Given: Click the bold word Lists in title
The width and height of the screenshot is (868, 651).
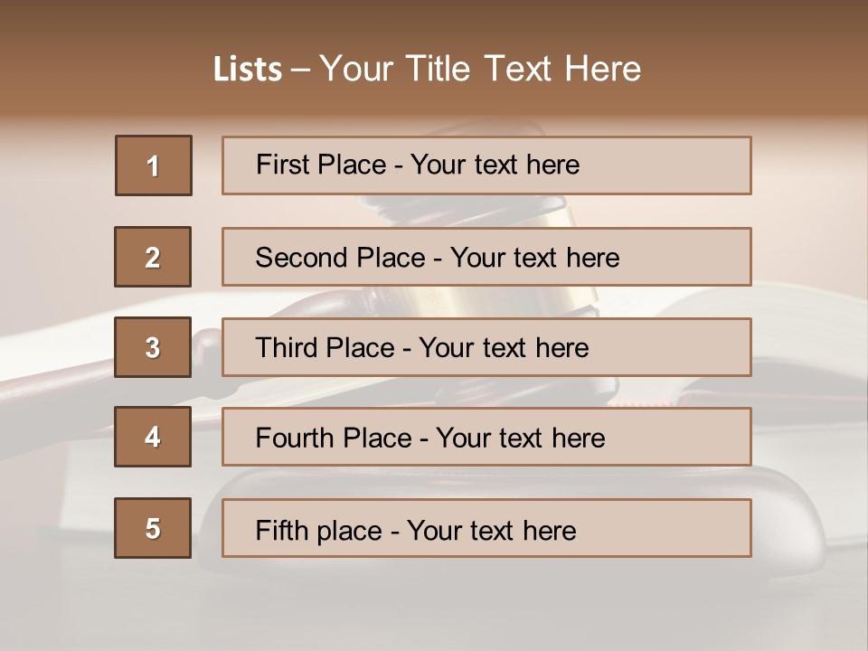Looking at the screenshot, I should 248,70.
